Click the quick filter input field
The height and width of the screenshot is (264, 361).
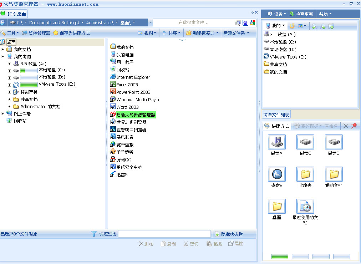pos(164,234)
